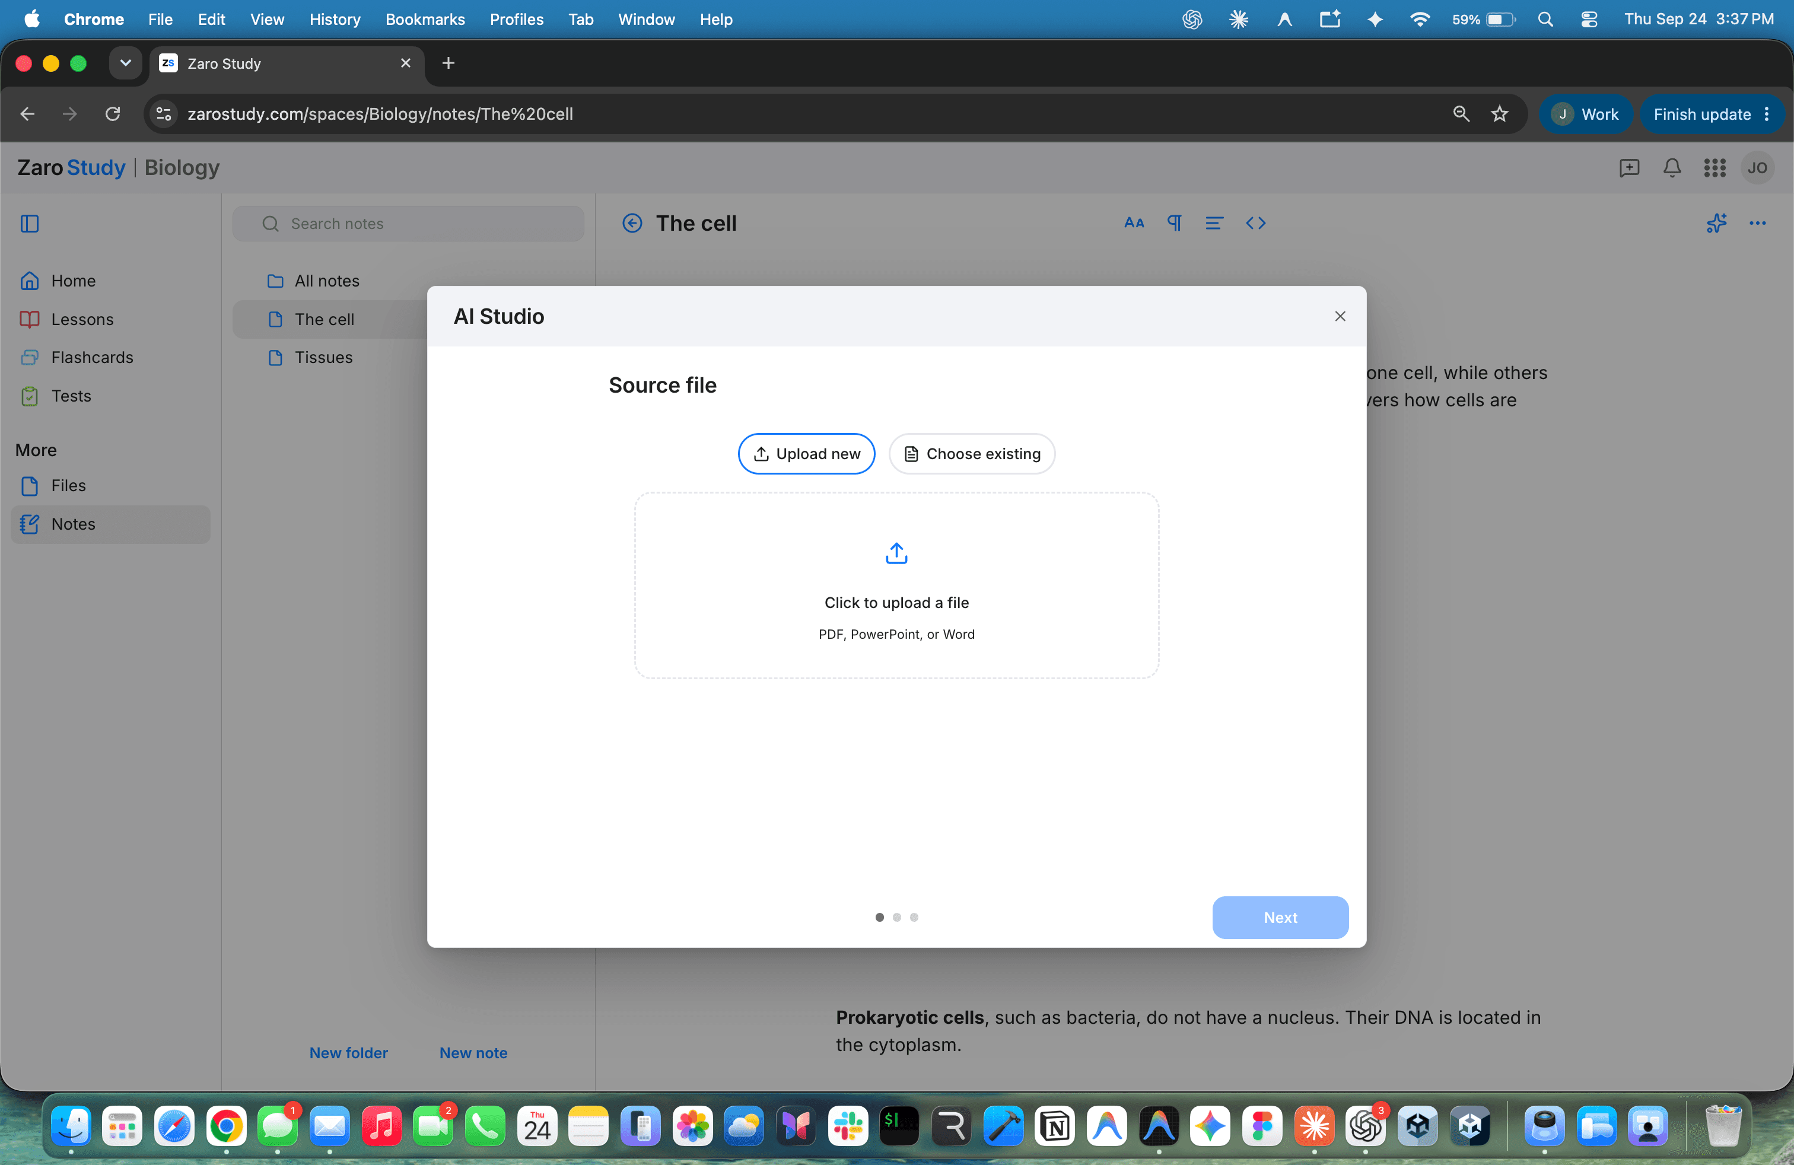Open the History menu in the menu bar
Viewport: 1794px width, 1165px height.
pyautogui.click(x=335, y=20)
